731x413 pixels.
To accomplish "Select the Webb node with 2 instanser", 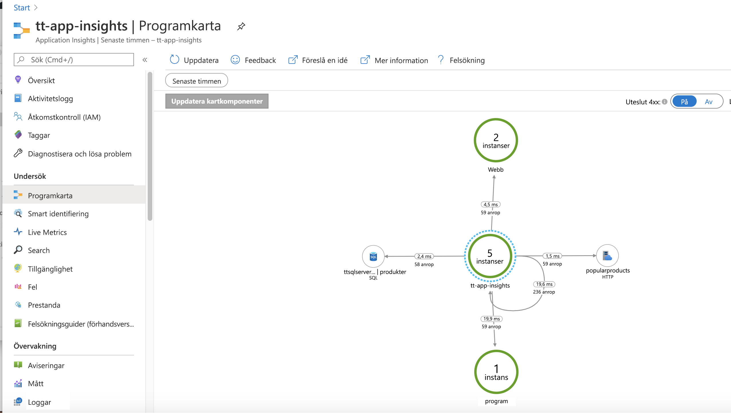I will [496, 140].
